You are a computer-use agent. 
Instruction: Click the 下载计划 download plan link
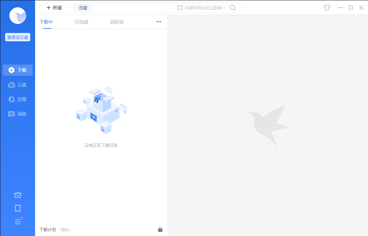[47, 230]
